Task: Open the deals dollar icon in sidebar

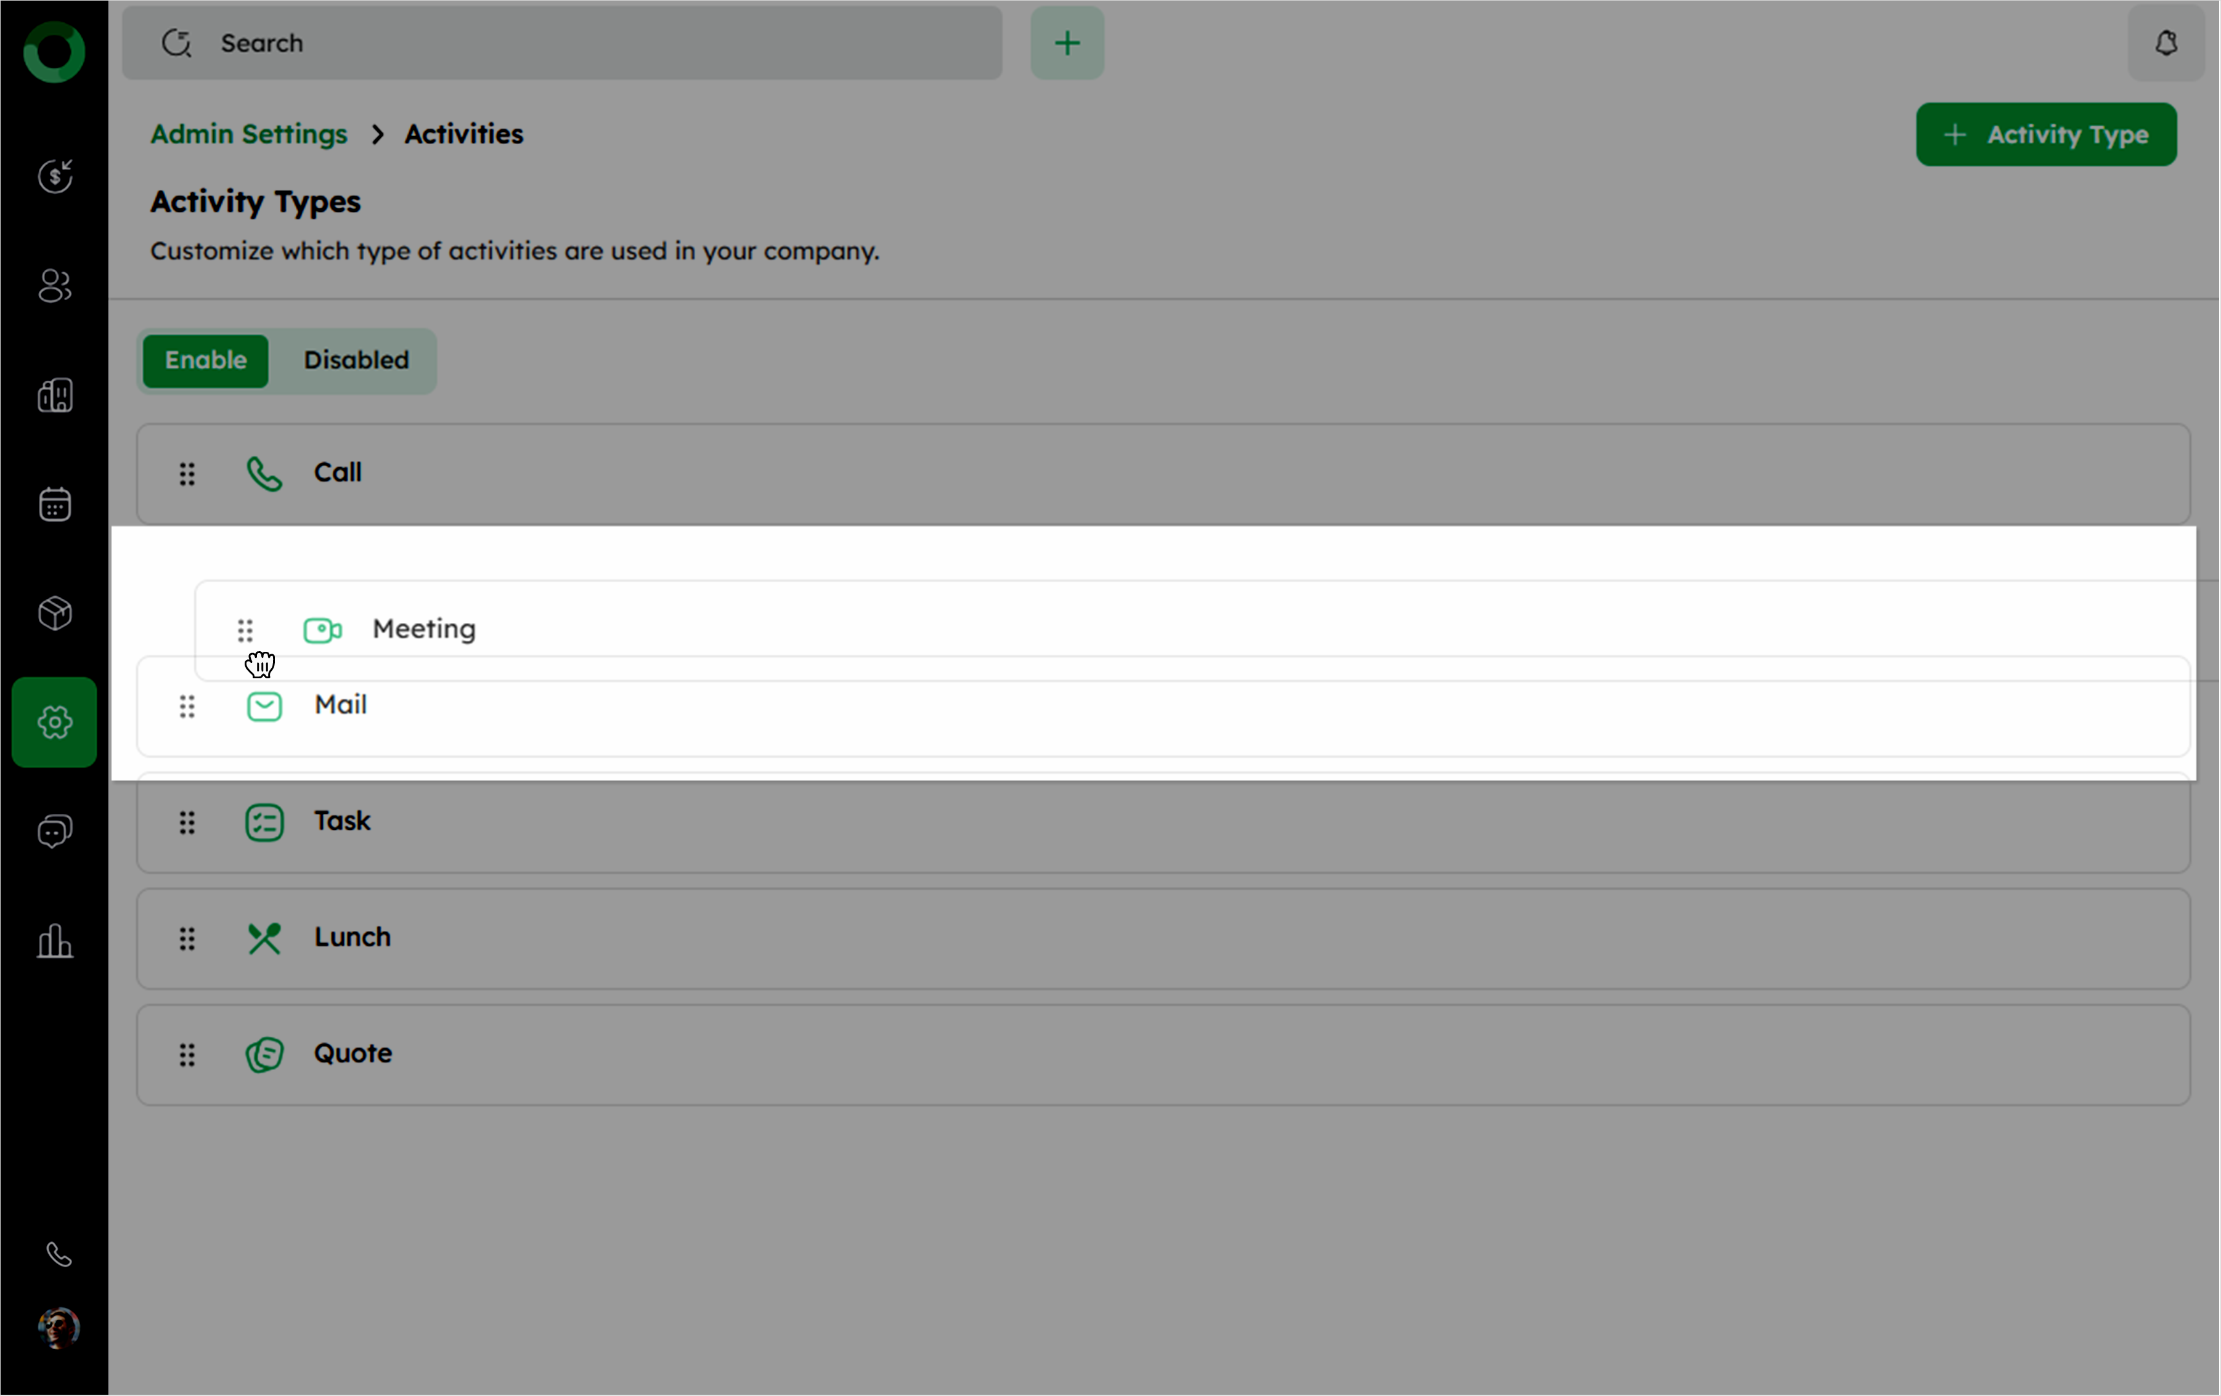Action: (x=54, y=175)
